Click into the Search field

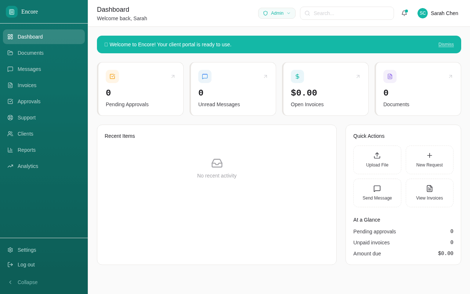point(347,13)
